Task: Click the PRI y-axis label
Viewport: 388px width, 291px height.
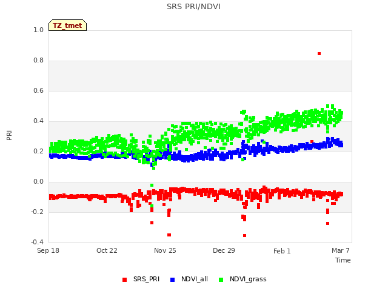Action: coord(9,135)
